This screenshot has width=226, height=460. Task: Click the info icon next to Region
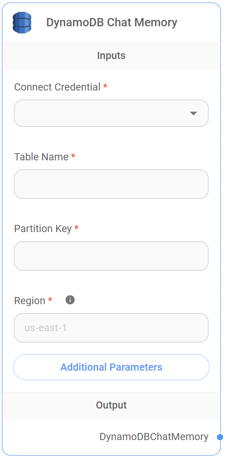click(x=70, y=300)
